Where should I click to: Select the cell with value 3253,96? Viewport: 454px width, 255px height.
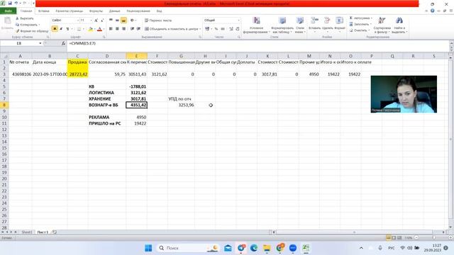pyautogui.click(x=182, y=105)
